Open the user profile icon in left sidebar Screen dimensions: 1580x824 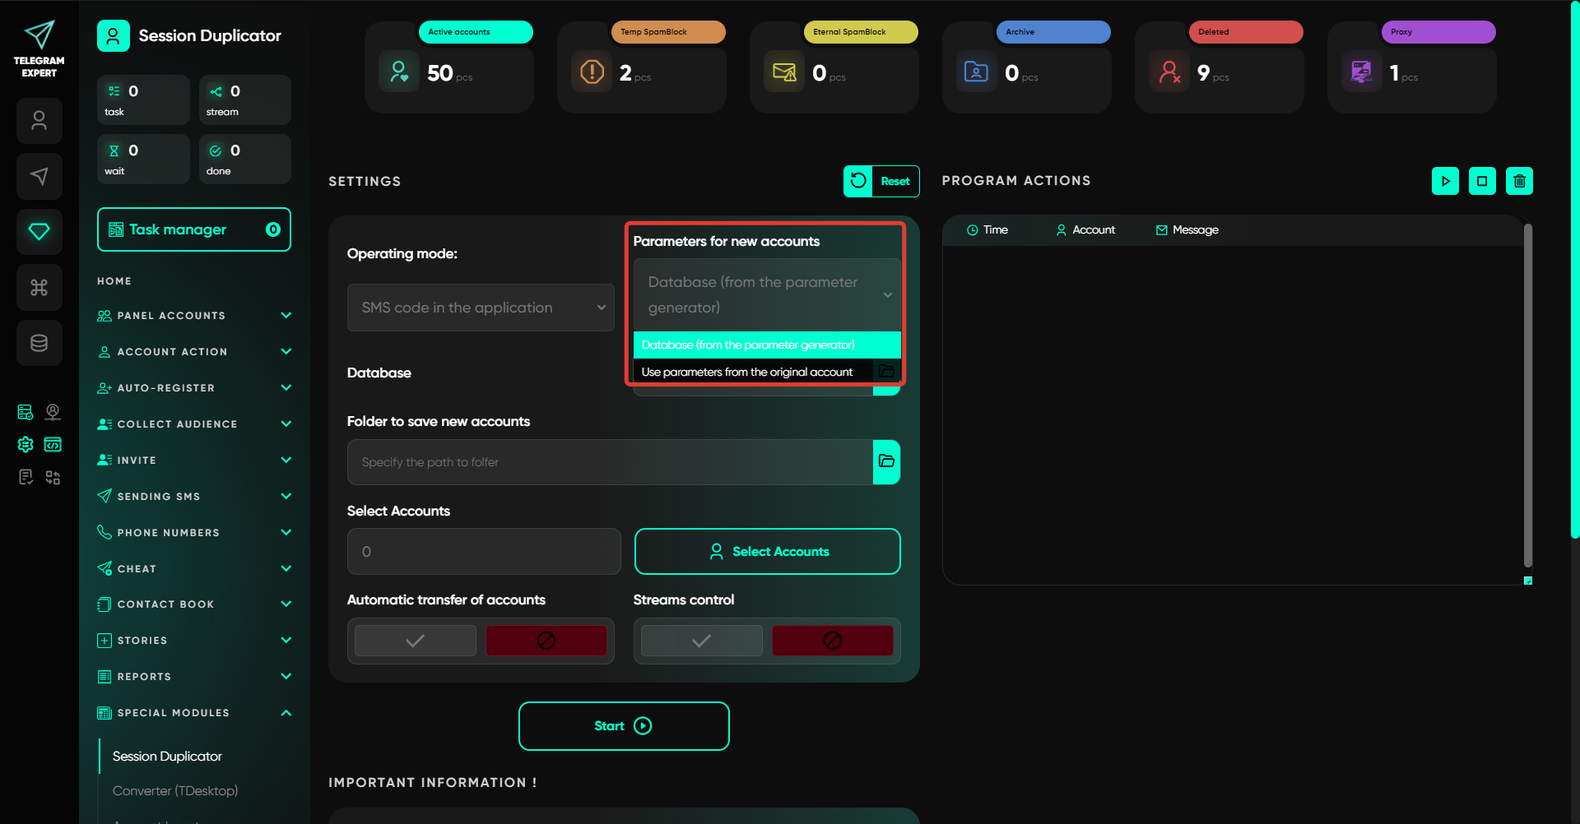coord(39,121)
